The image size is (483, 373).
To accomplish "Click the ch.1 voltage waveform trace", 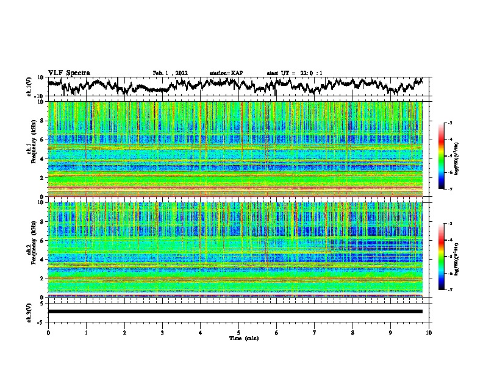I will 235,86.
